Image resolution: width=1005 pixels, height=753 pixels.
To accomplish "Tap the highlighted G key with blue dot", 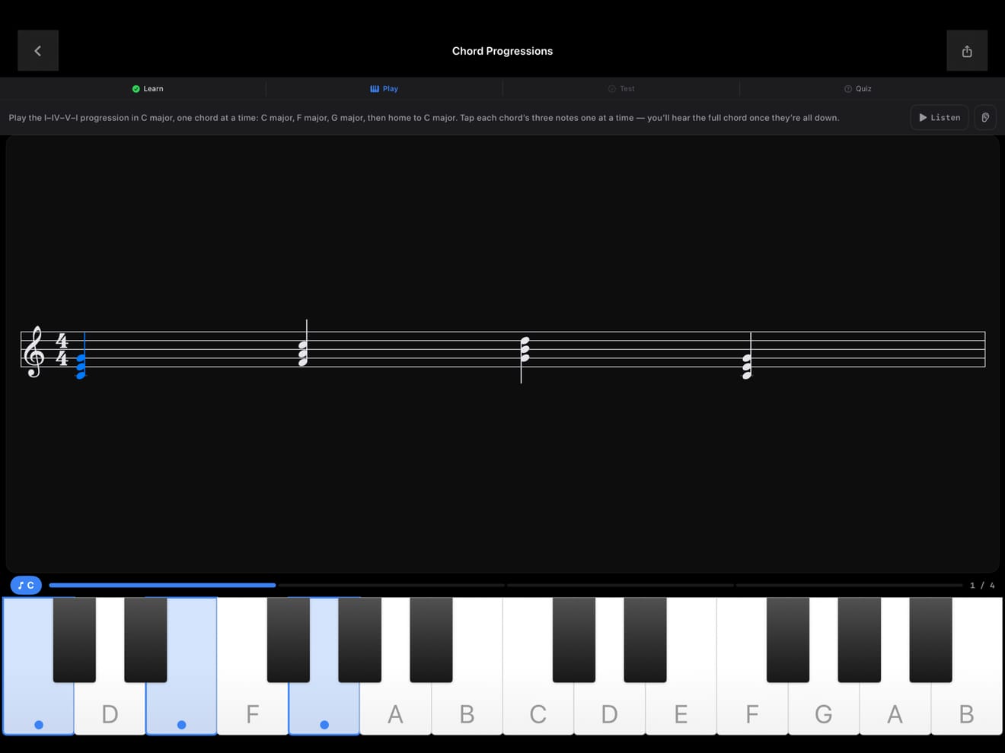I will (x=324, y=707).
